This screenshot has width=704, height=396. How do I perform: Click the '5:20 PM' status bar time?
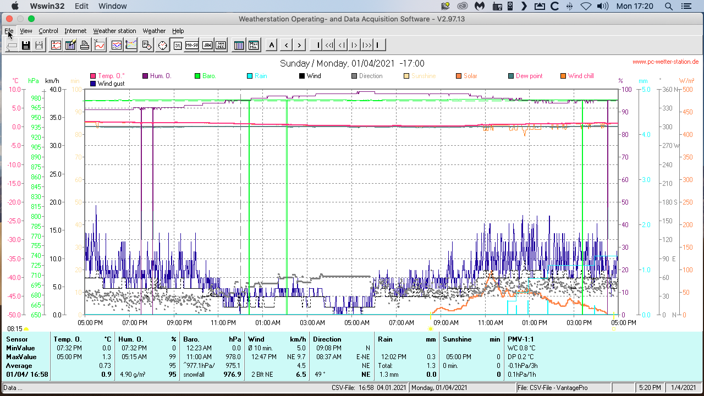650,388
